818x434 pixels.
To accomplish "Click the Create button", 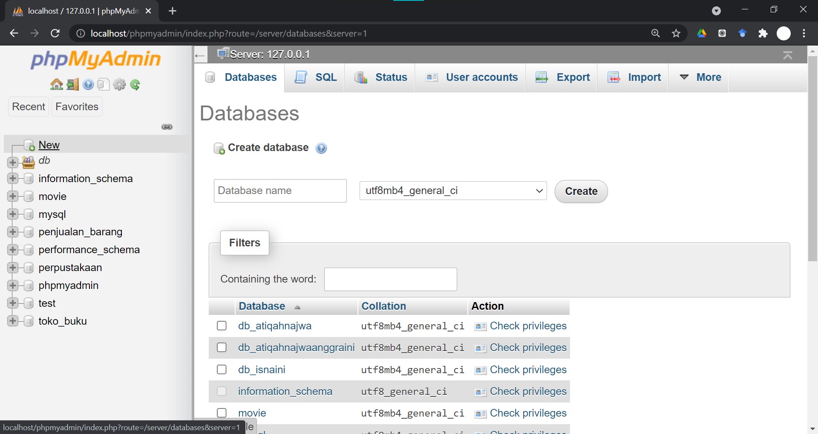I will point(581,191).
